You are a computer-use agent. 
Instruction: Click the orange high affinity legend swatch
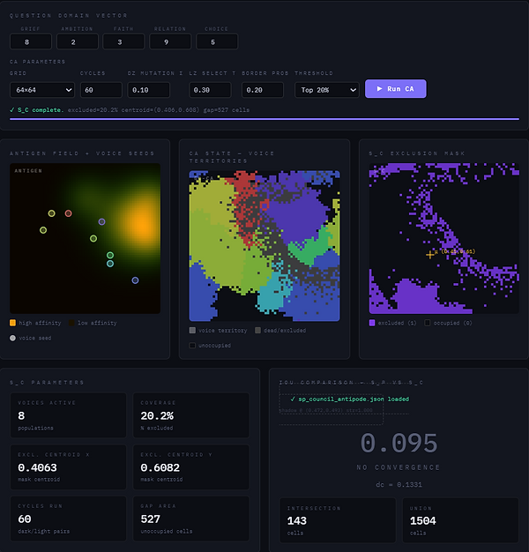pyautogui.click(x=12, y=323)
